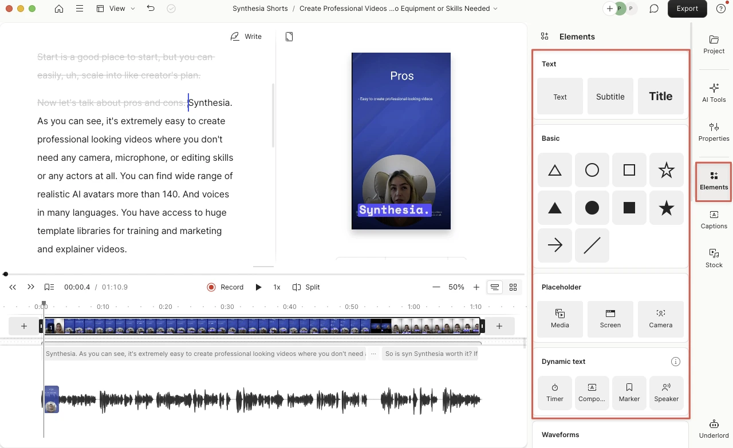The height and width of the screenshot is (448, 733).
Task: Add a Marker dynamic text
Action: tap(629, 393)
